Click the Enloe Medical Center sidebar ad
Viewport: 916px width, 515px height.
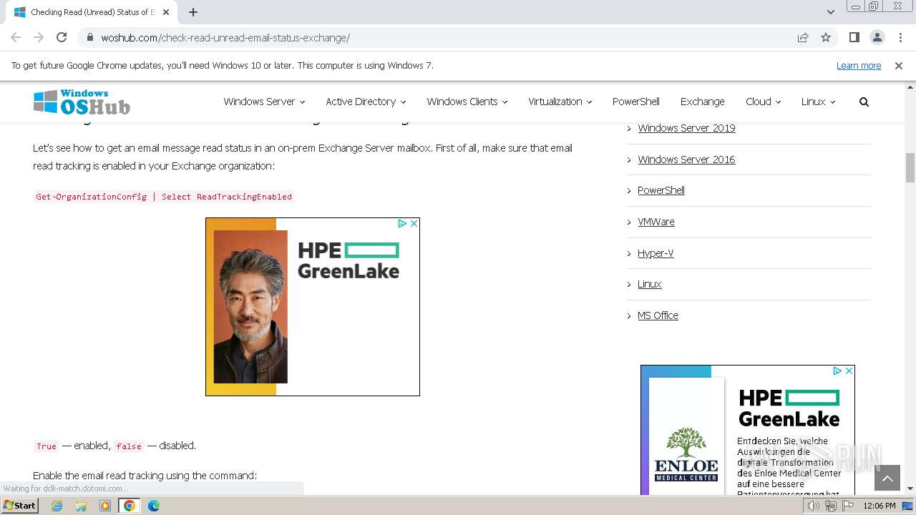[x=748, y=431]
